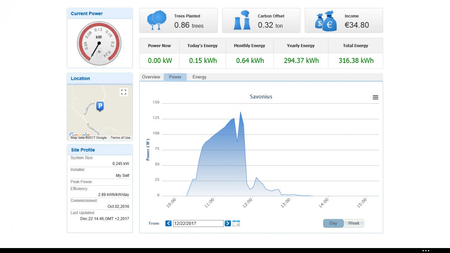Click the Efficiency value 2.89 kWh/kW/day
450x253 pixels.
pyautogui.click(x=114, y=195)
